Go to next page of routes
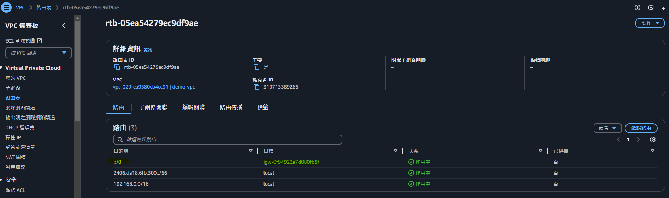The height and width of the screenshot is (198, 669). pyautogui.click(x=638, y=140)
